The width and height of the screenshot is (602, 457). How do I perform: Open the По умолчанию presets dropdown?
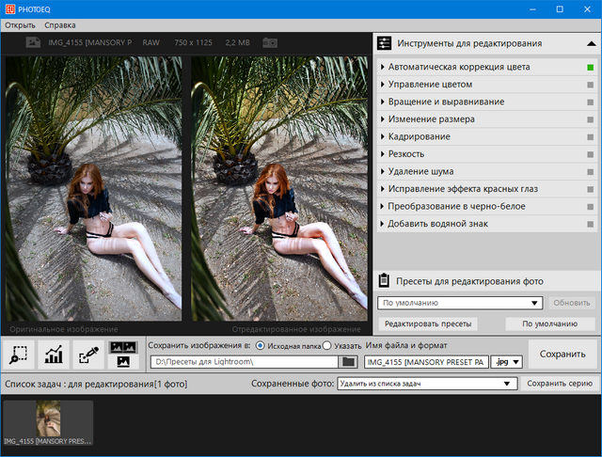pos(460,303)
